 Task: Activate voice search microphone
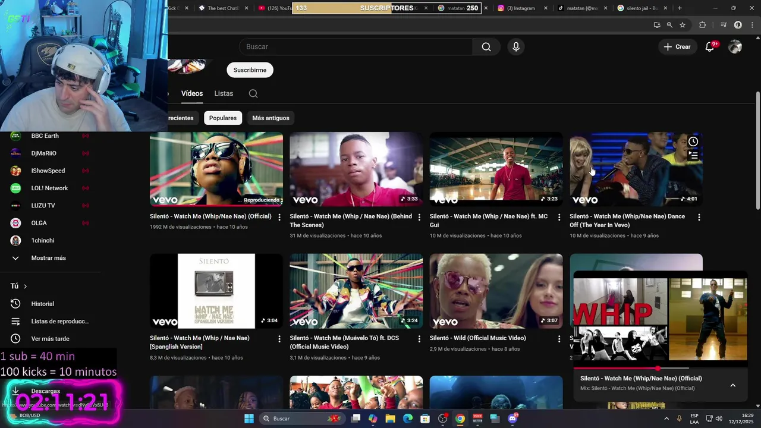(516, 47)
